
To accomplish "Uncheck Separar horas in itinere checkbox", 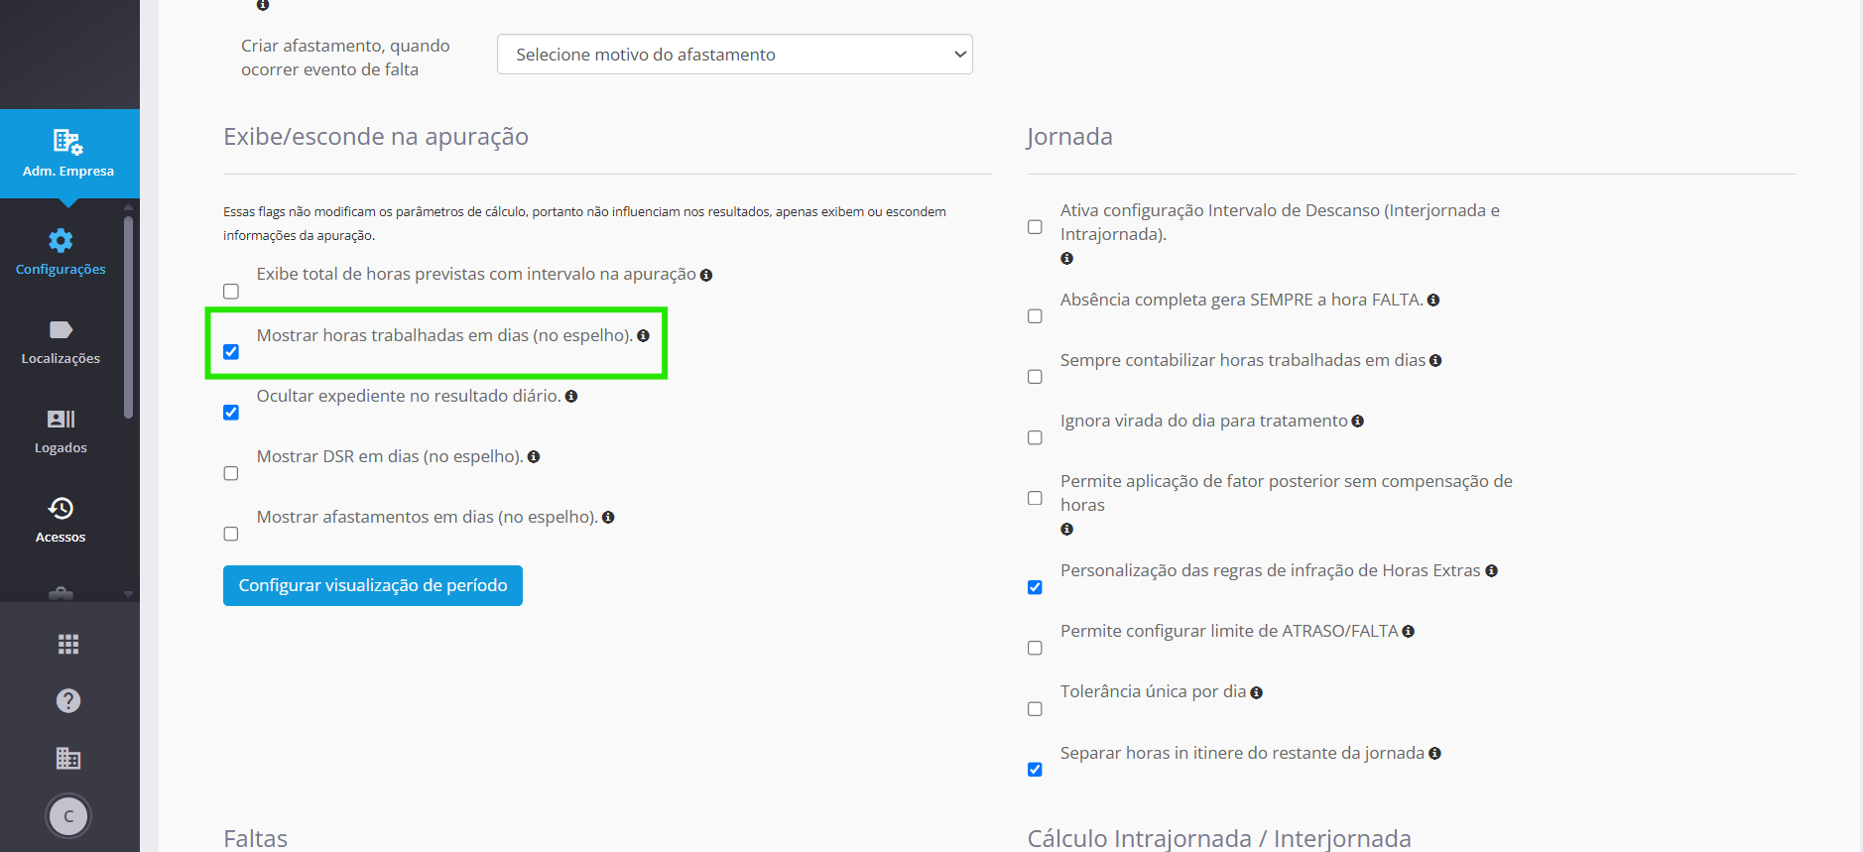I will tap(1035, 770).
